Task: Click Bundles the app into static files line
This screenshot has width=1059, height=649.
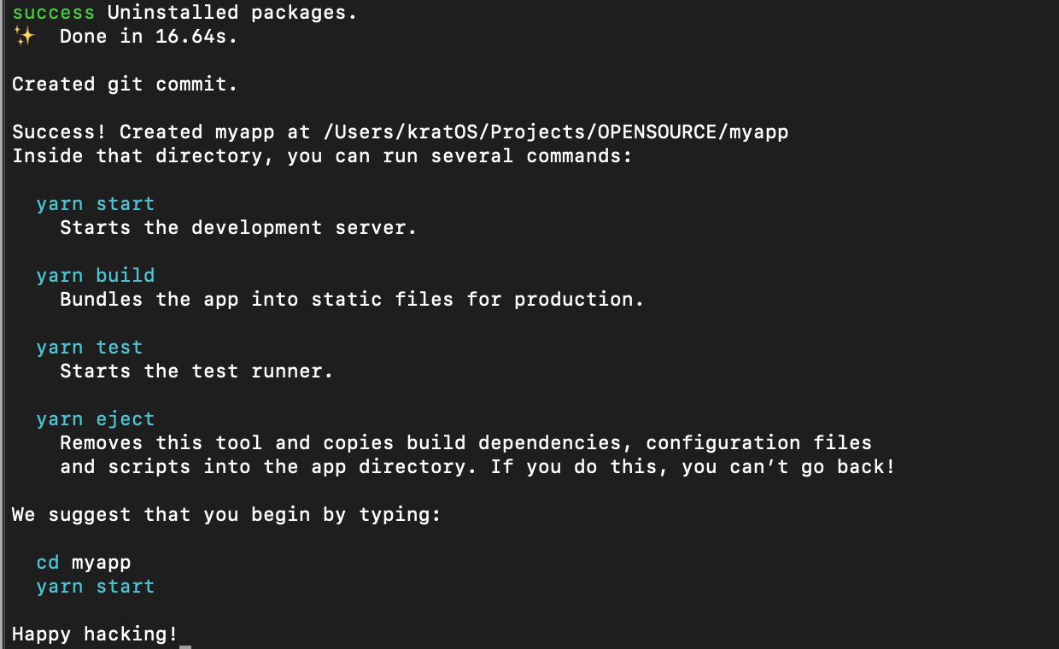Action: [x=351, y=300]
